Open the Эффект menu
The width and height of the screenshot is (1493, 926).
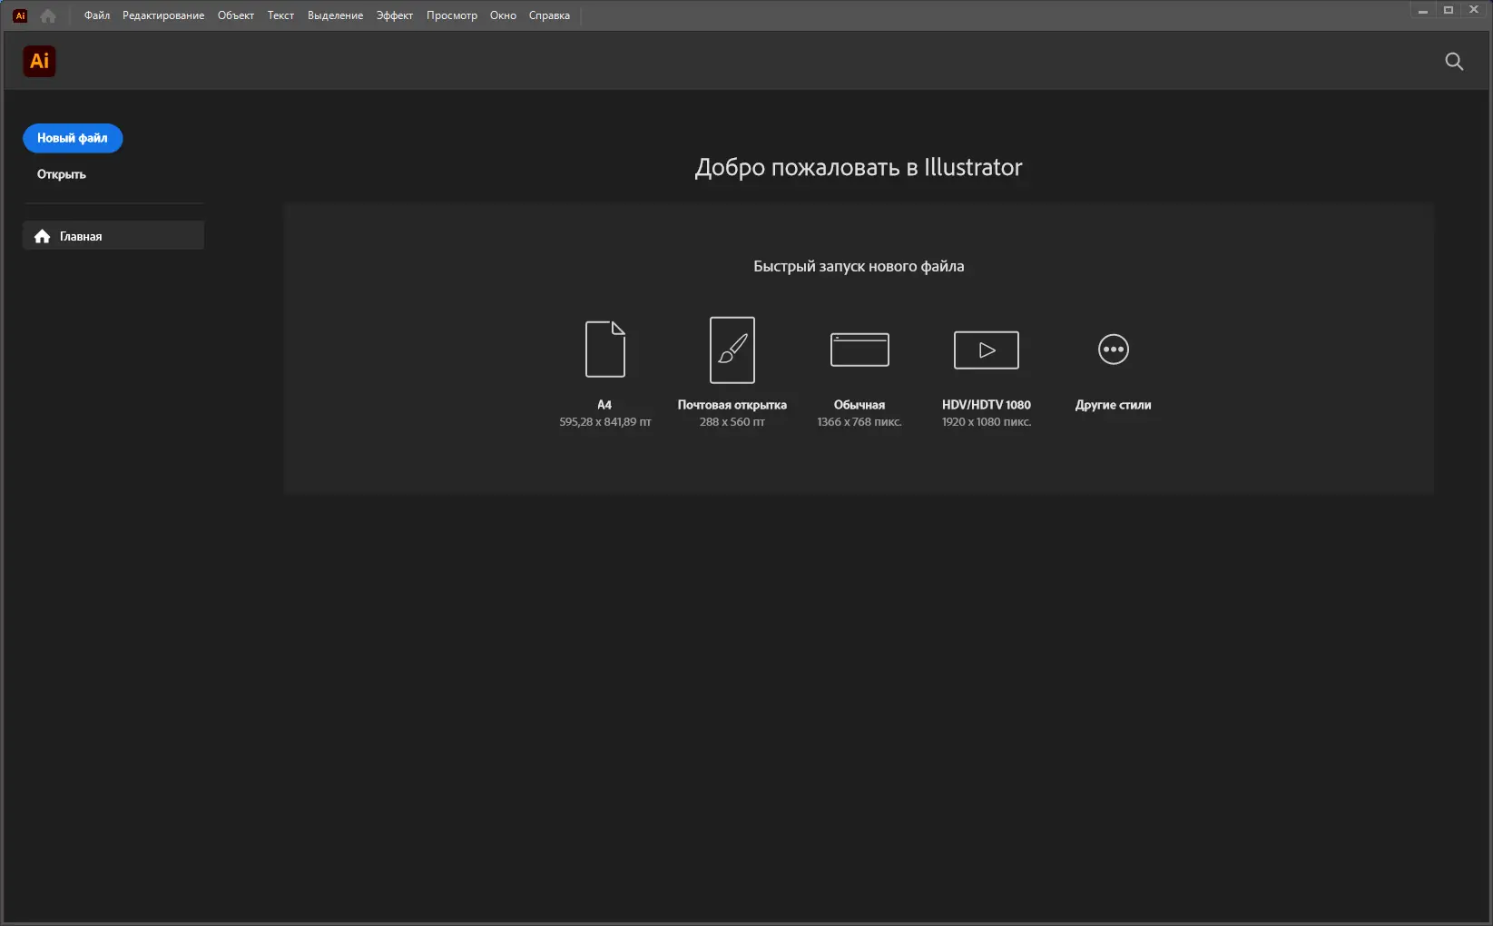(x=394, y=15)
